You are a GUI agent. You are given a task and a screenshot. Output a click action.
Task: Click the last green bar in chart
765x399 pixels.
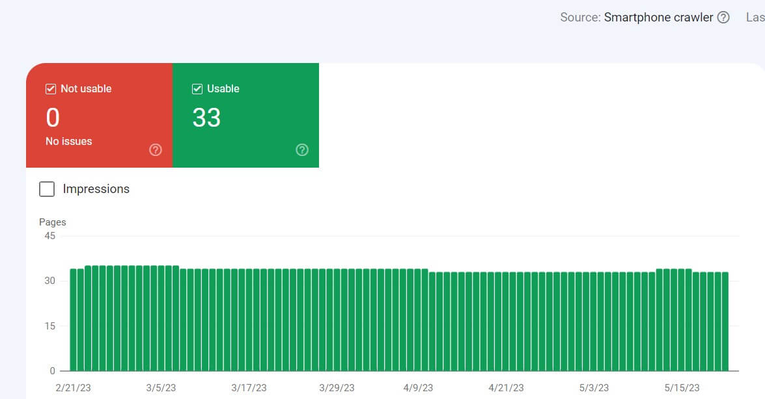(725, 322)
